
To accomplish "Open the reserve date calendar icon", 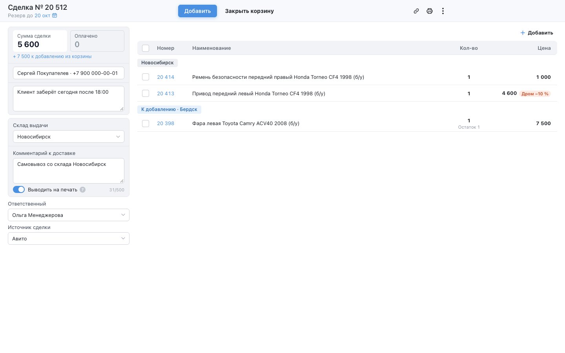I will click(55, 16).
